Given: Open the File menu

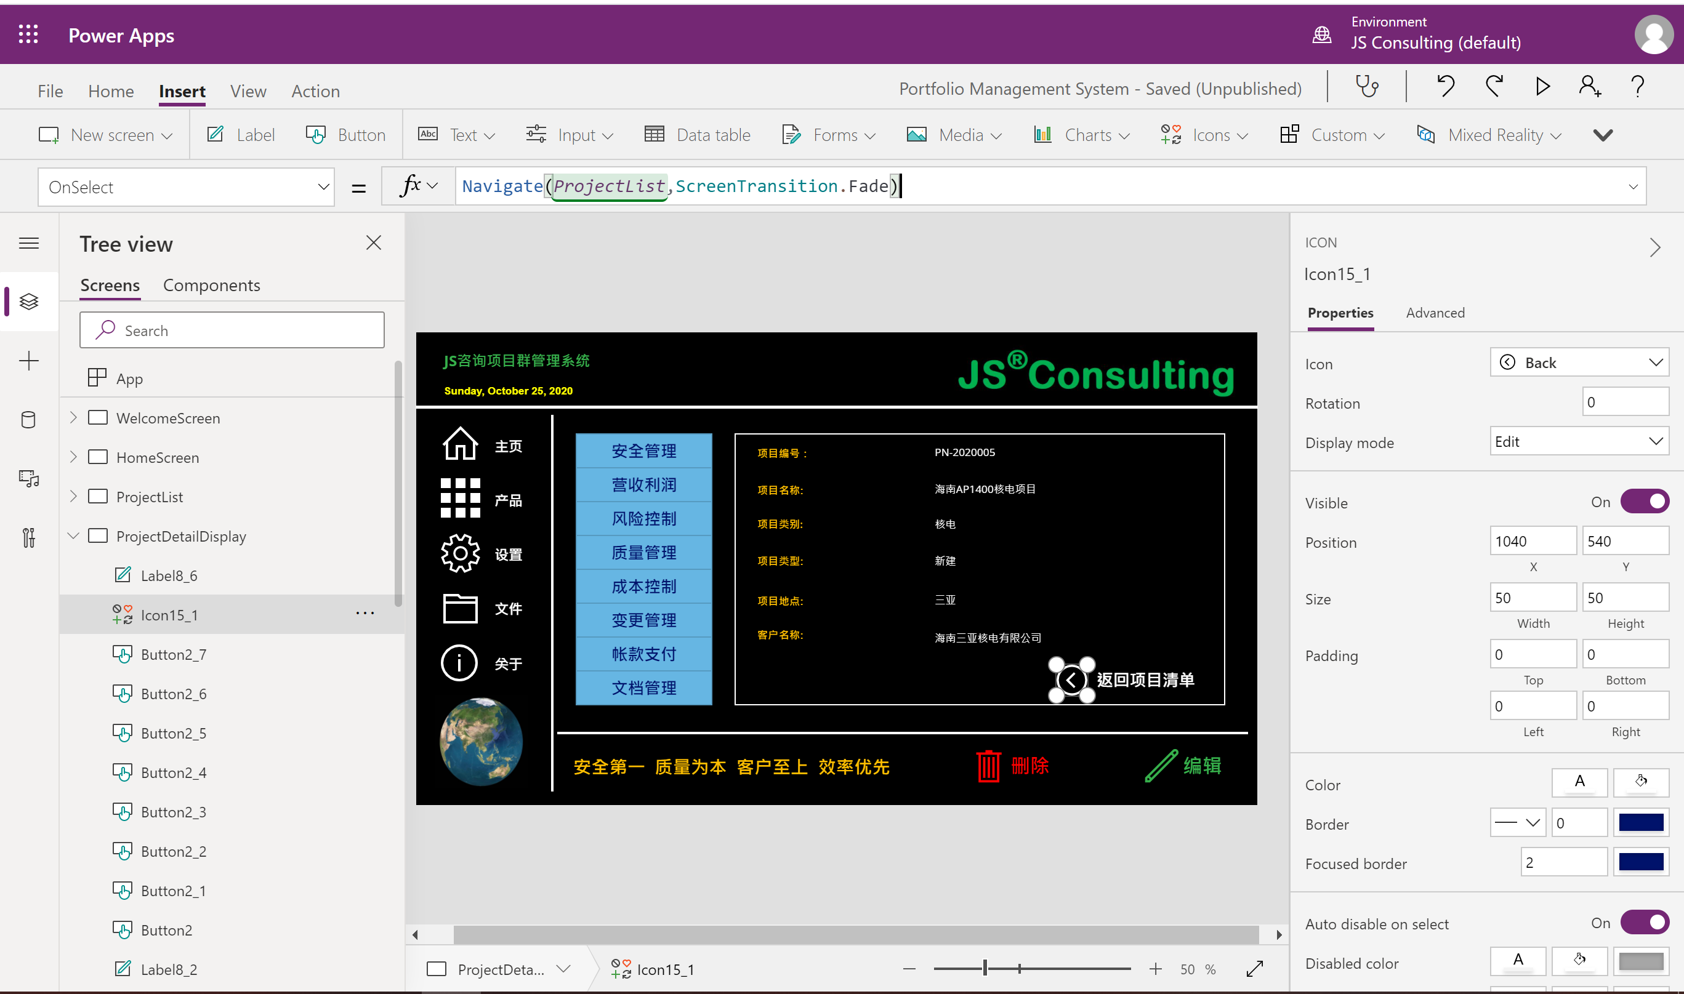Looking at the screenshot, I should (x=50, y=91).
